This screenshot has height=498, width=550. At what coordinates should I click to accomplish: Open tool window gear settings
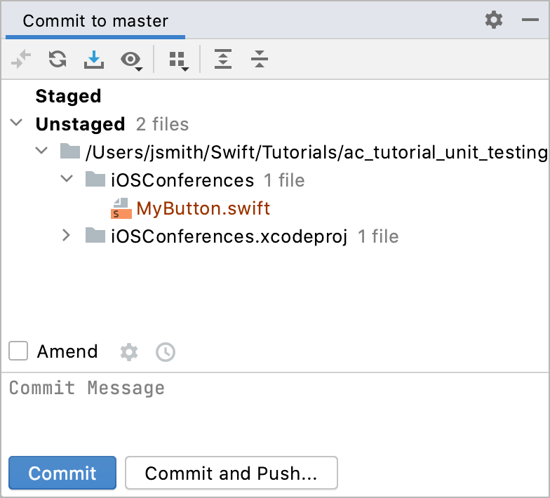(494, 20)
